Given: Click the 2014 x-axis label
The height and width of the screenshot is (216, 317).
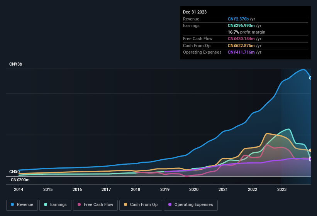Looking at the screenshot, I should (19, 189).
